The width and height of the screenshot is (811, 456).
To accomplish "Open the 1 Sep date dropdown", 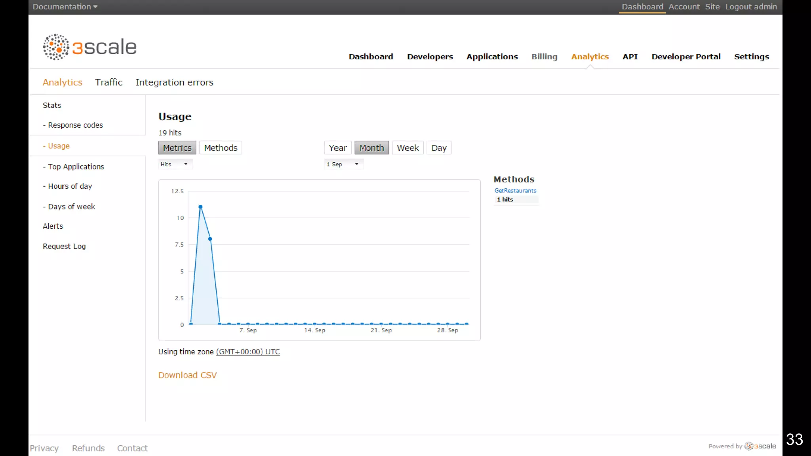I will [343, 164].
